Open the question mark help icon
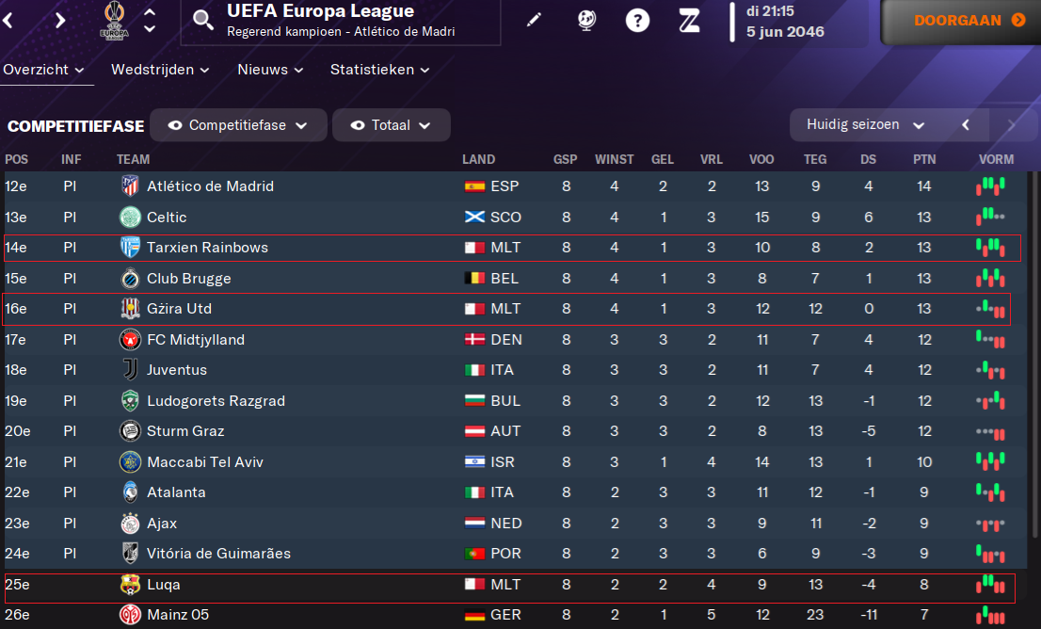The image size is (1041, 629). click(x=637, y=20)
